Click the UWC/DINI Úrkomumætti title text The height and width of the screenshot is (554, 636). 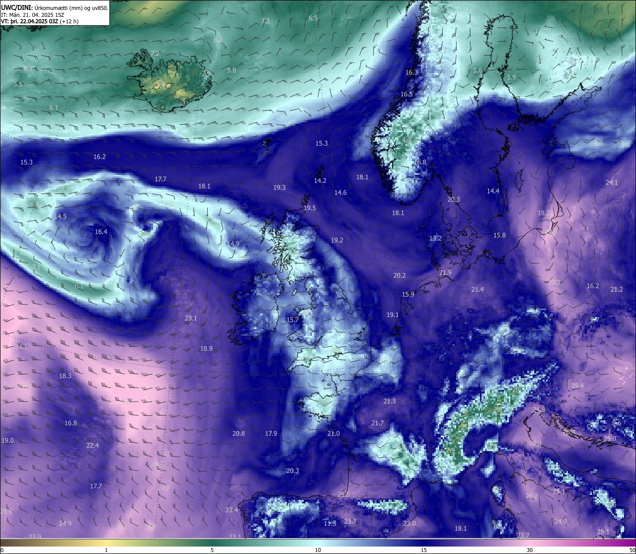tap(55, 7)
